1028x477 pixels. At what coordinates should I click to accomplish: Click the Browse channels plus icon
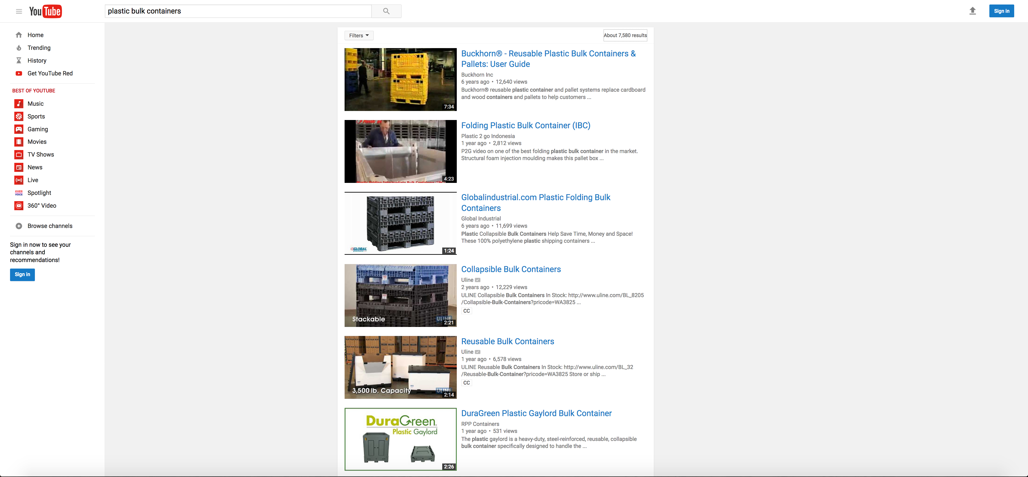tap(19, 226)
